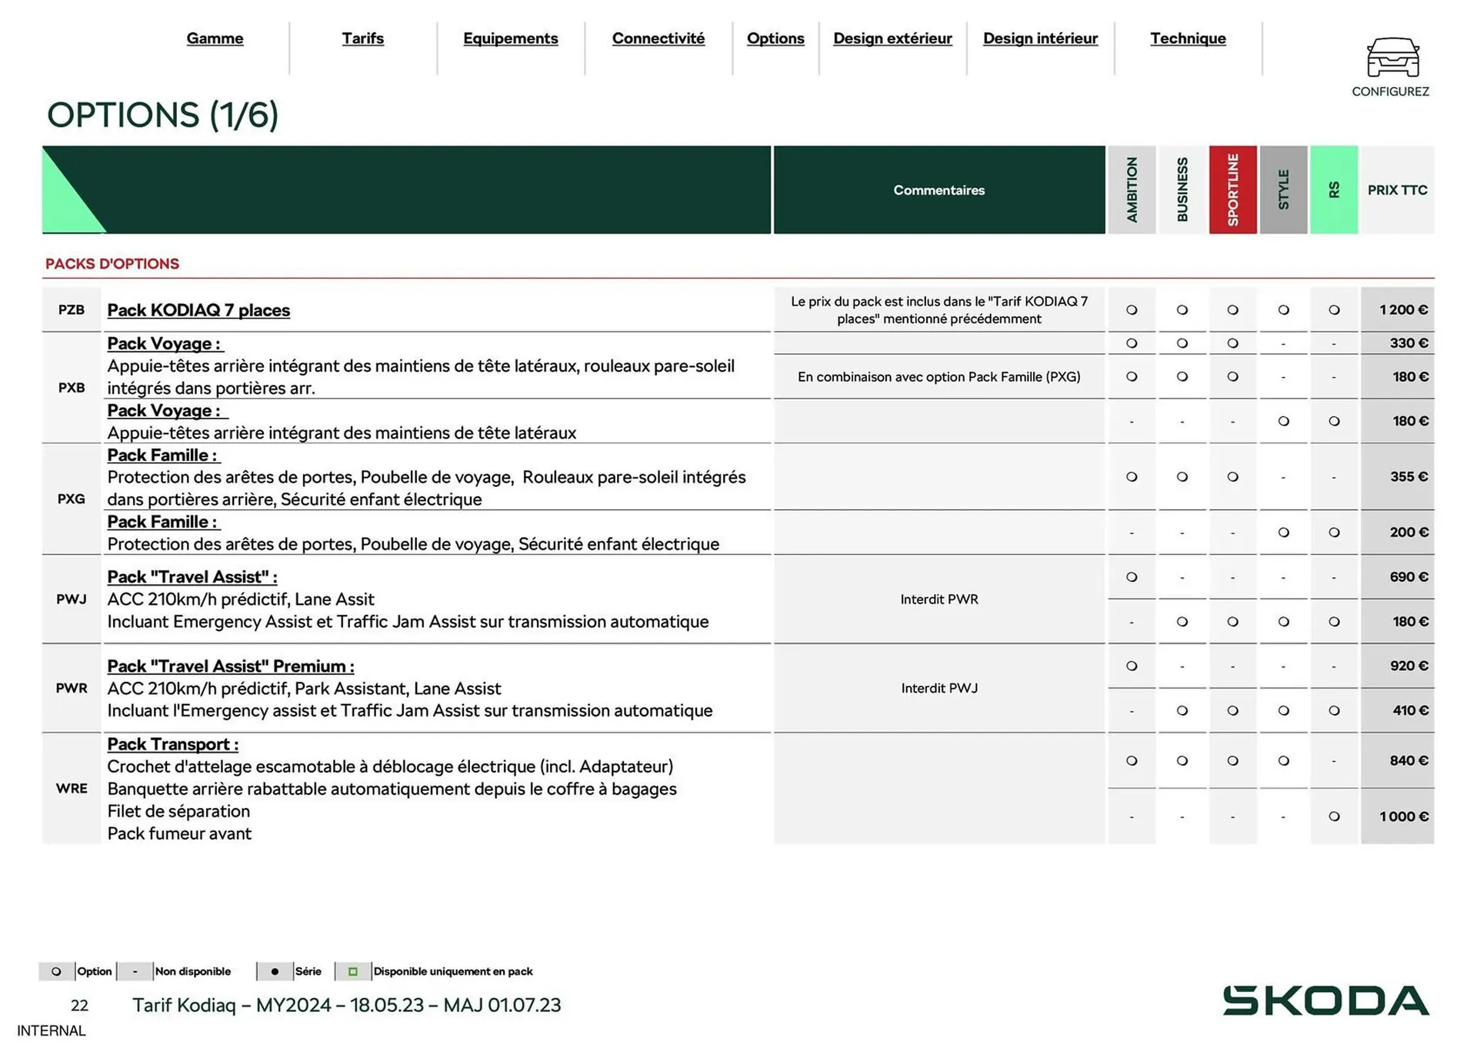Switch to the Connectivité tab
This screenshot has height=1045, width=1477.
pyautogui.click(x=658, y=38)
